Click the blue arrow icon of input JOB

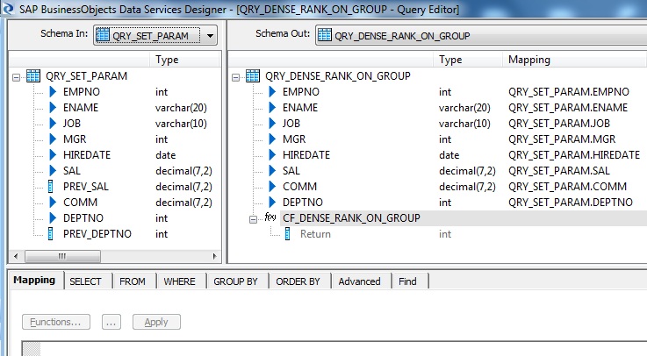coord(53,124)
